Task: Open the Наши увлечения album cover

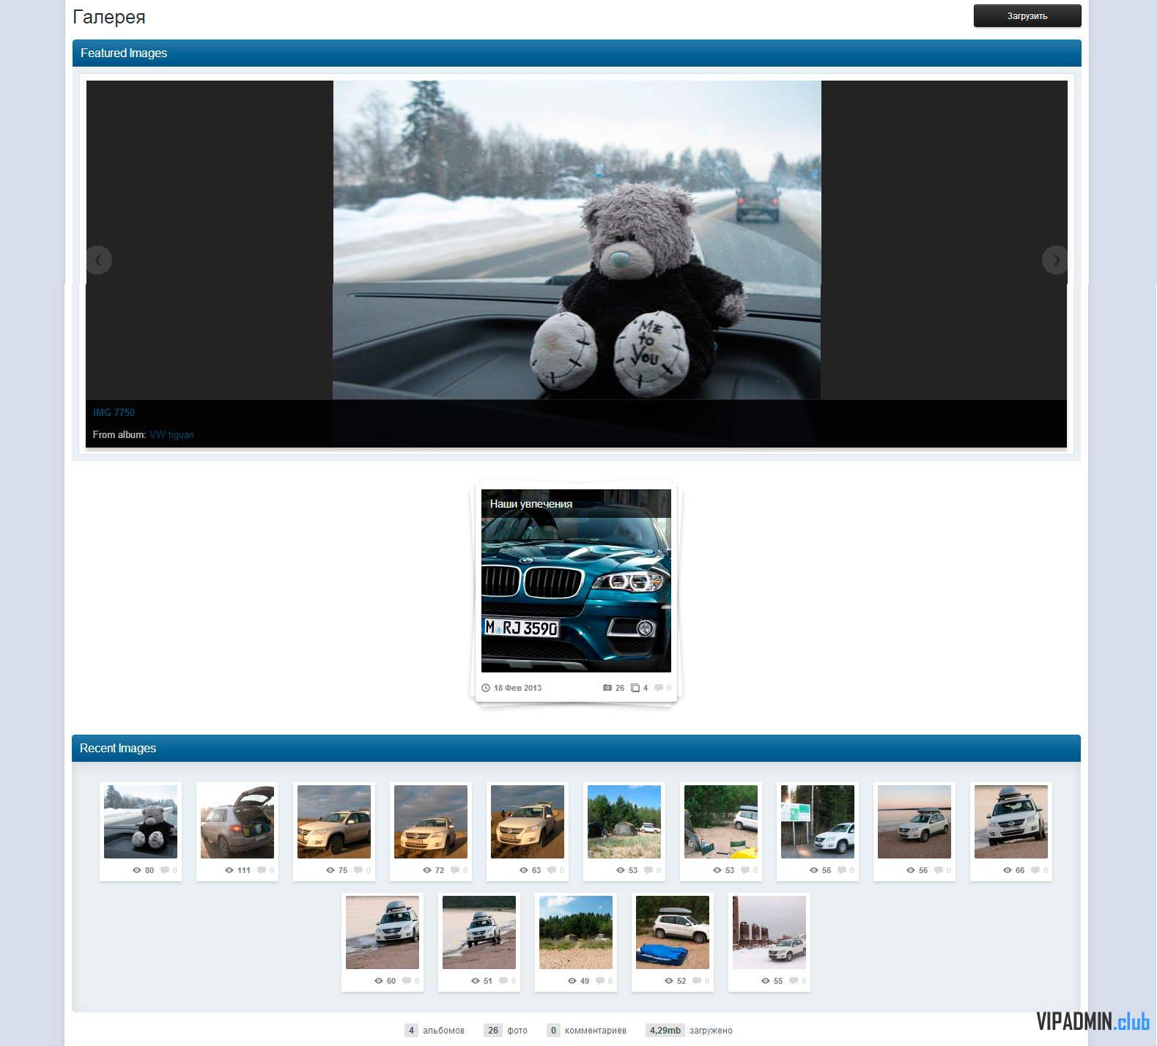Action: pyautogui.click(x=576, y=581)
